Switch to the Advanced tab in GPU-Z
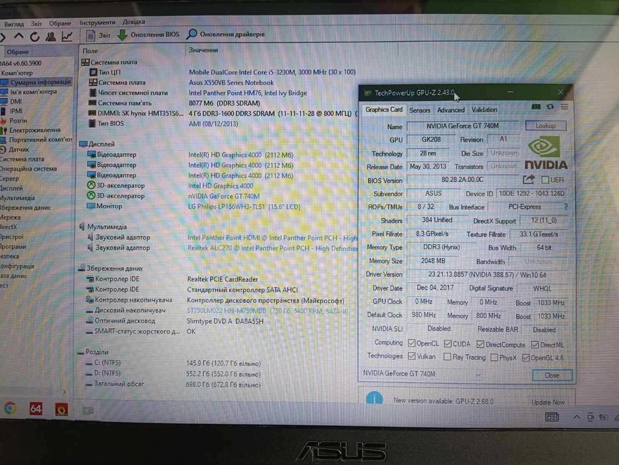 click(x=450, y=110)
